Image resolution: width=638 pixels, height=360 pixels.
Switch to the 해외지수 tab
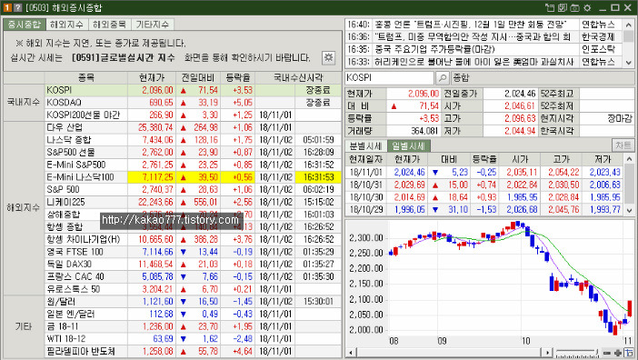[x=66, y=25]
